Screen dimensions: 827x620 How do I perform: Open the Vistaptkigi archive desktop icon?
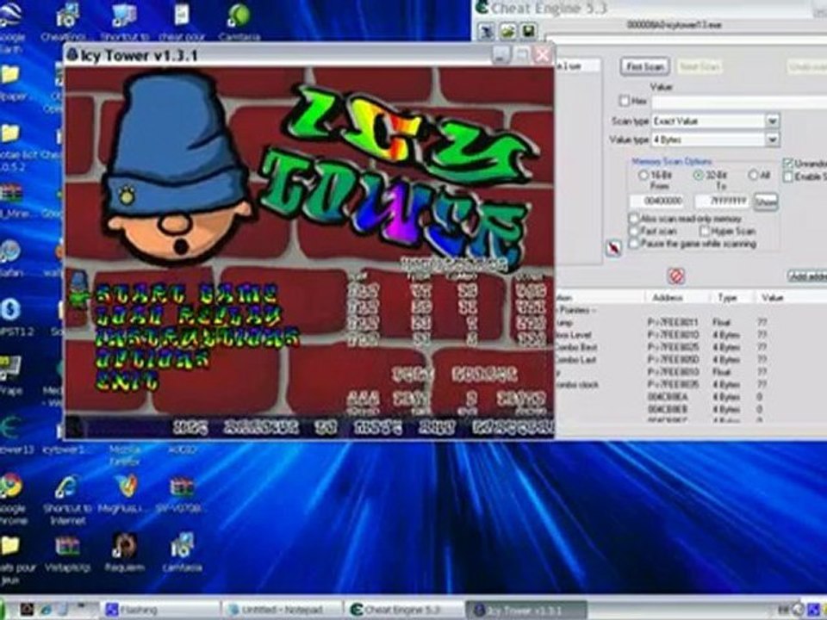point(67,546)
